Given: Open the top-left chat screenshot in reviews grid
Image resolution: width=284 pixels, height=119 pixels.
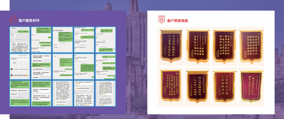Looking at the screenshot, I should [20, 40].
